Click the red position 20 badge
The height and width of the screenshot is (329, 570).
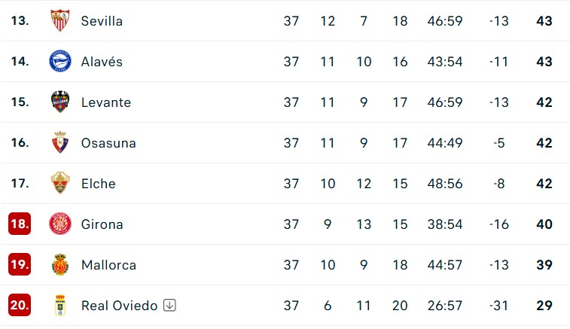tap(20, 306)
